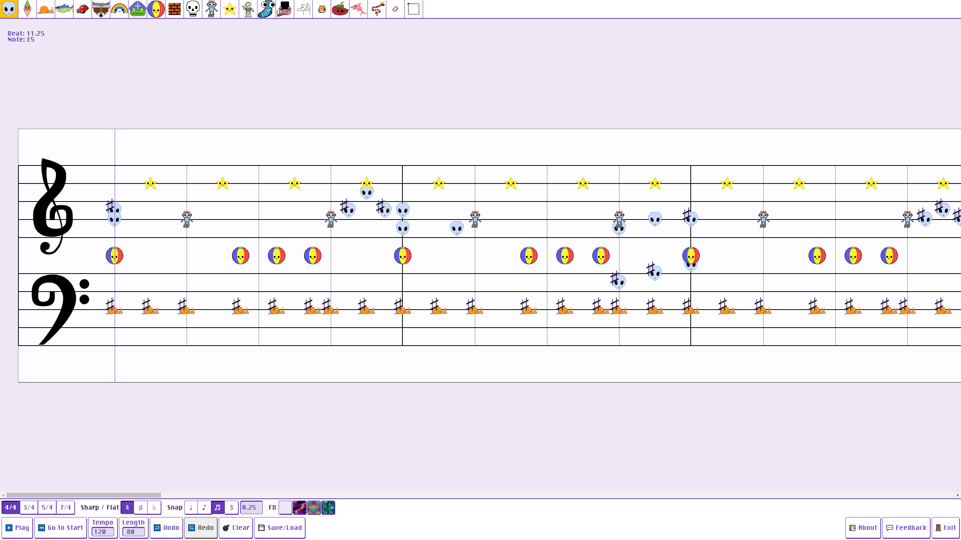Screen dimensions: 961x540
Task: Pick the raccoon with sunglasses instrument
Action: [101, 9]
